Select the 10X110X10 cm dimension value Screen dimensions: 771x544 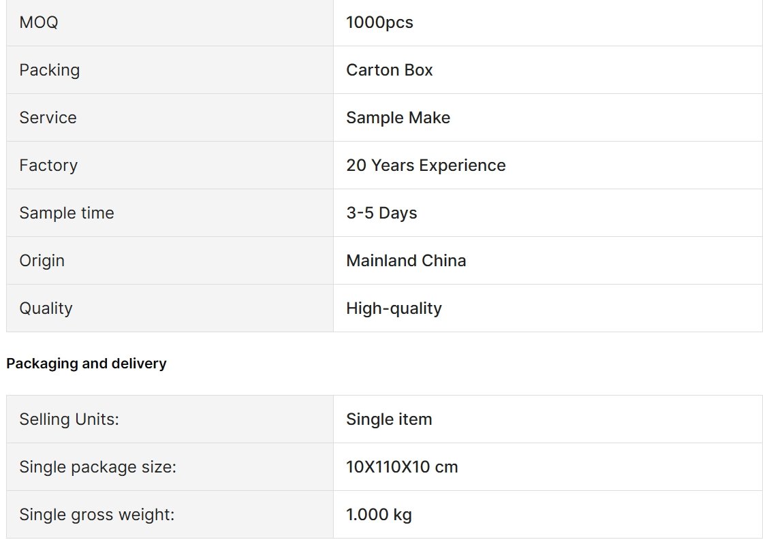click(402, 467)
